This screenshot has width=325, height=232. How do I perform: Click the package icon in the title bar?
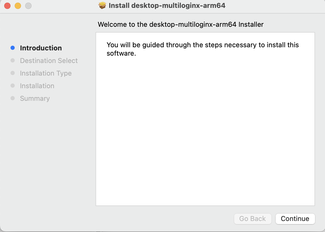102,5
